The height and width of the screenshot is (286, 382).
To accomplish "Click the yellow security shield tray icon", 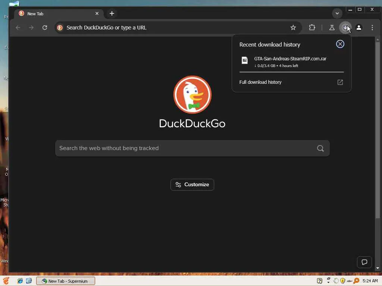I will 342,281.
